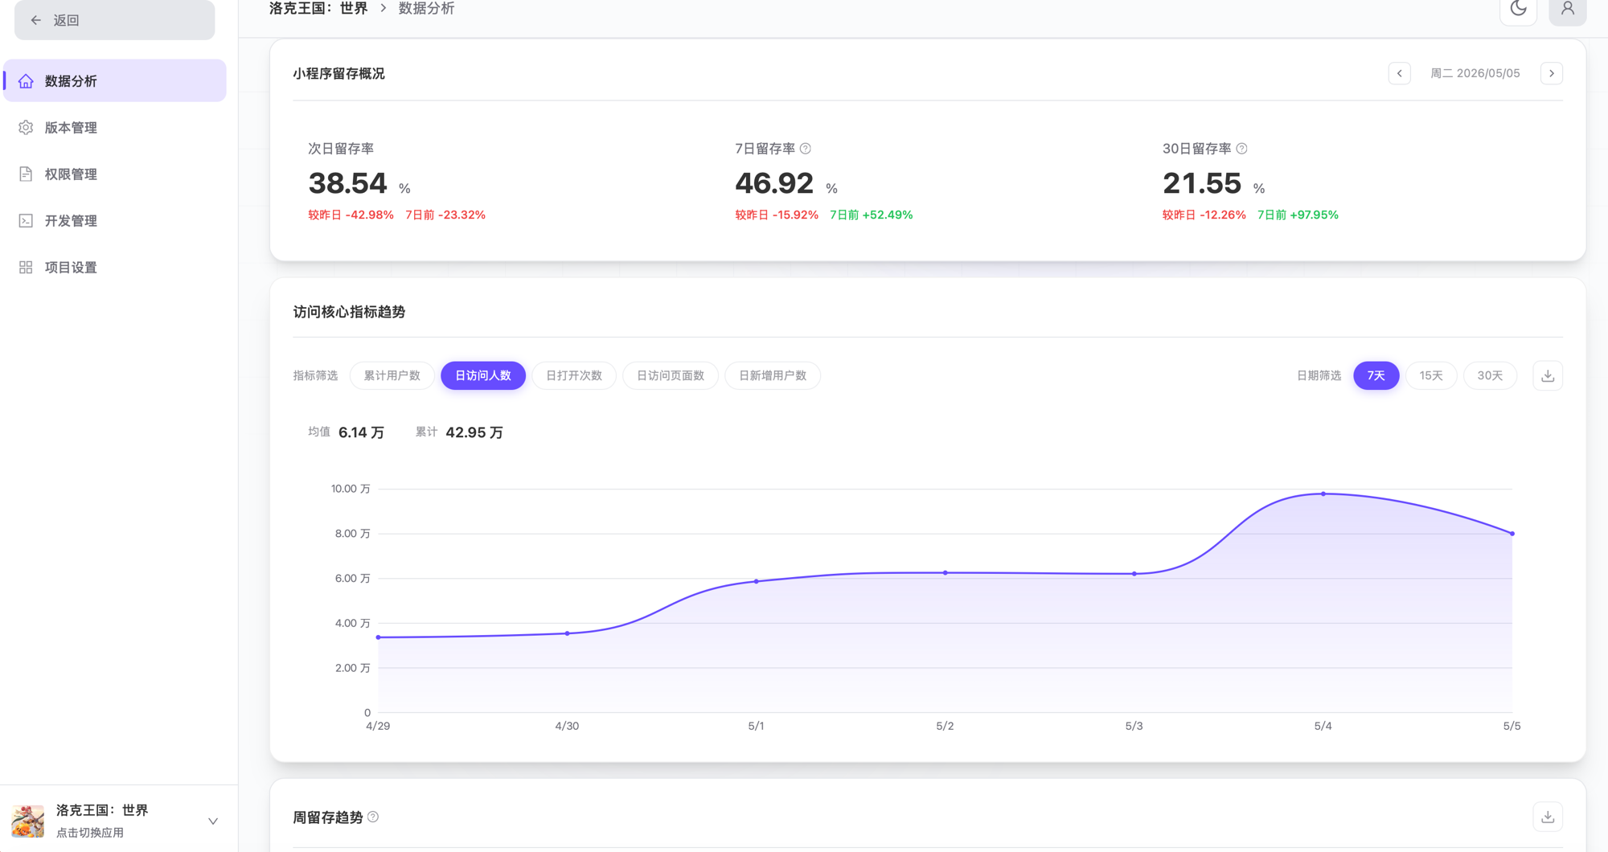Screen dimensions: 1608x852
Task: Click the help icon next to 周留存趋势
Action: (x=373, y=817)
